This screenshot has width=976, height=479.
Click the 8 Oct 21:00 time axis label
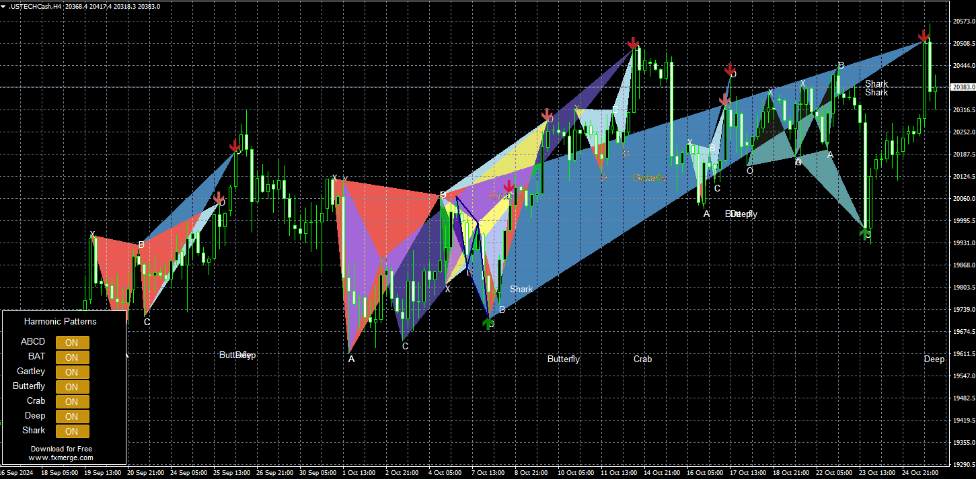tap(531, 473)
